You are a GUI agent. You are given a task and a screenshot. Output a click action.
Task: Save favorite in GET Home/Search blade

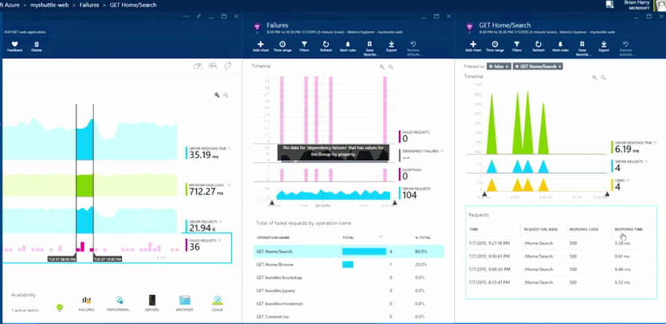click(582, 44)
